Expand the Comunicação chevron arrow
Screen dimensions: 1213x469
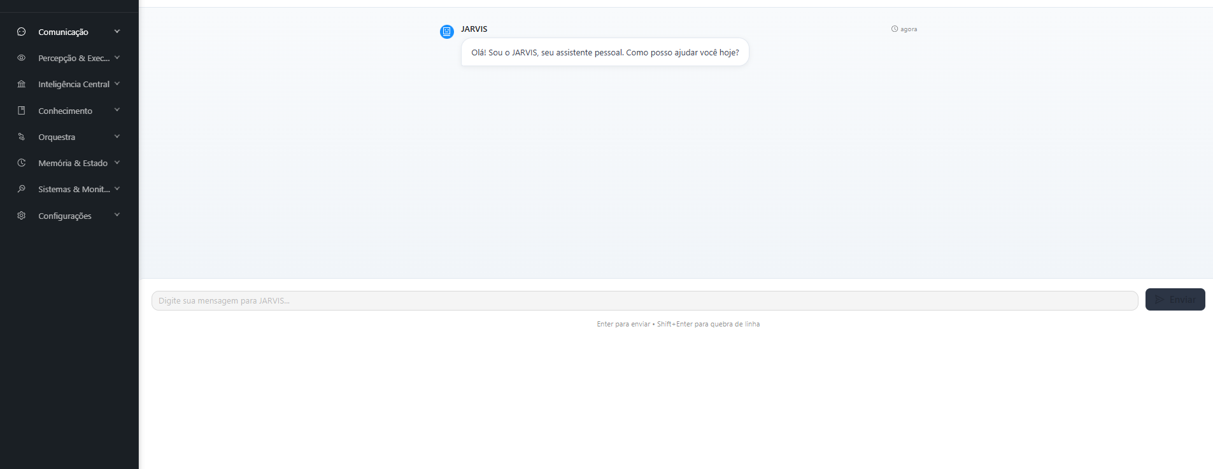coord(117,31)
